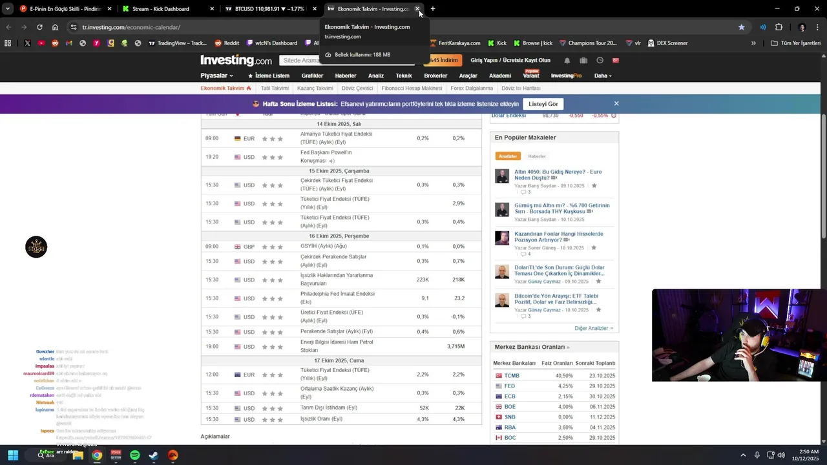Image resolution: width=827 pixels, height=465 pixels.
Task: Open the İzleme Listem link
Action: click(269, 76)
